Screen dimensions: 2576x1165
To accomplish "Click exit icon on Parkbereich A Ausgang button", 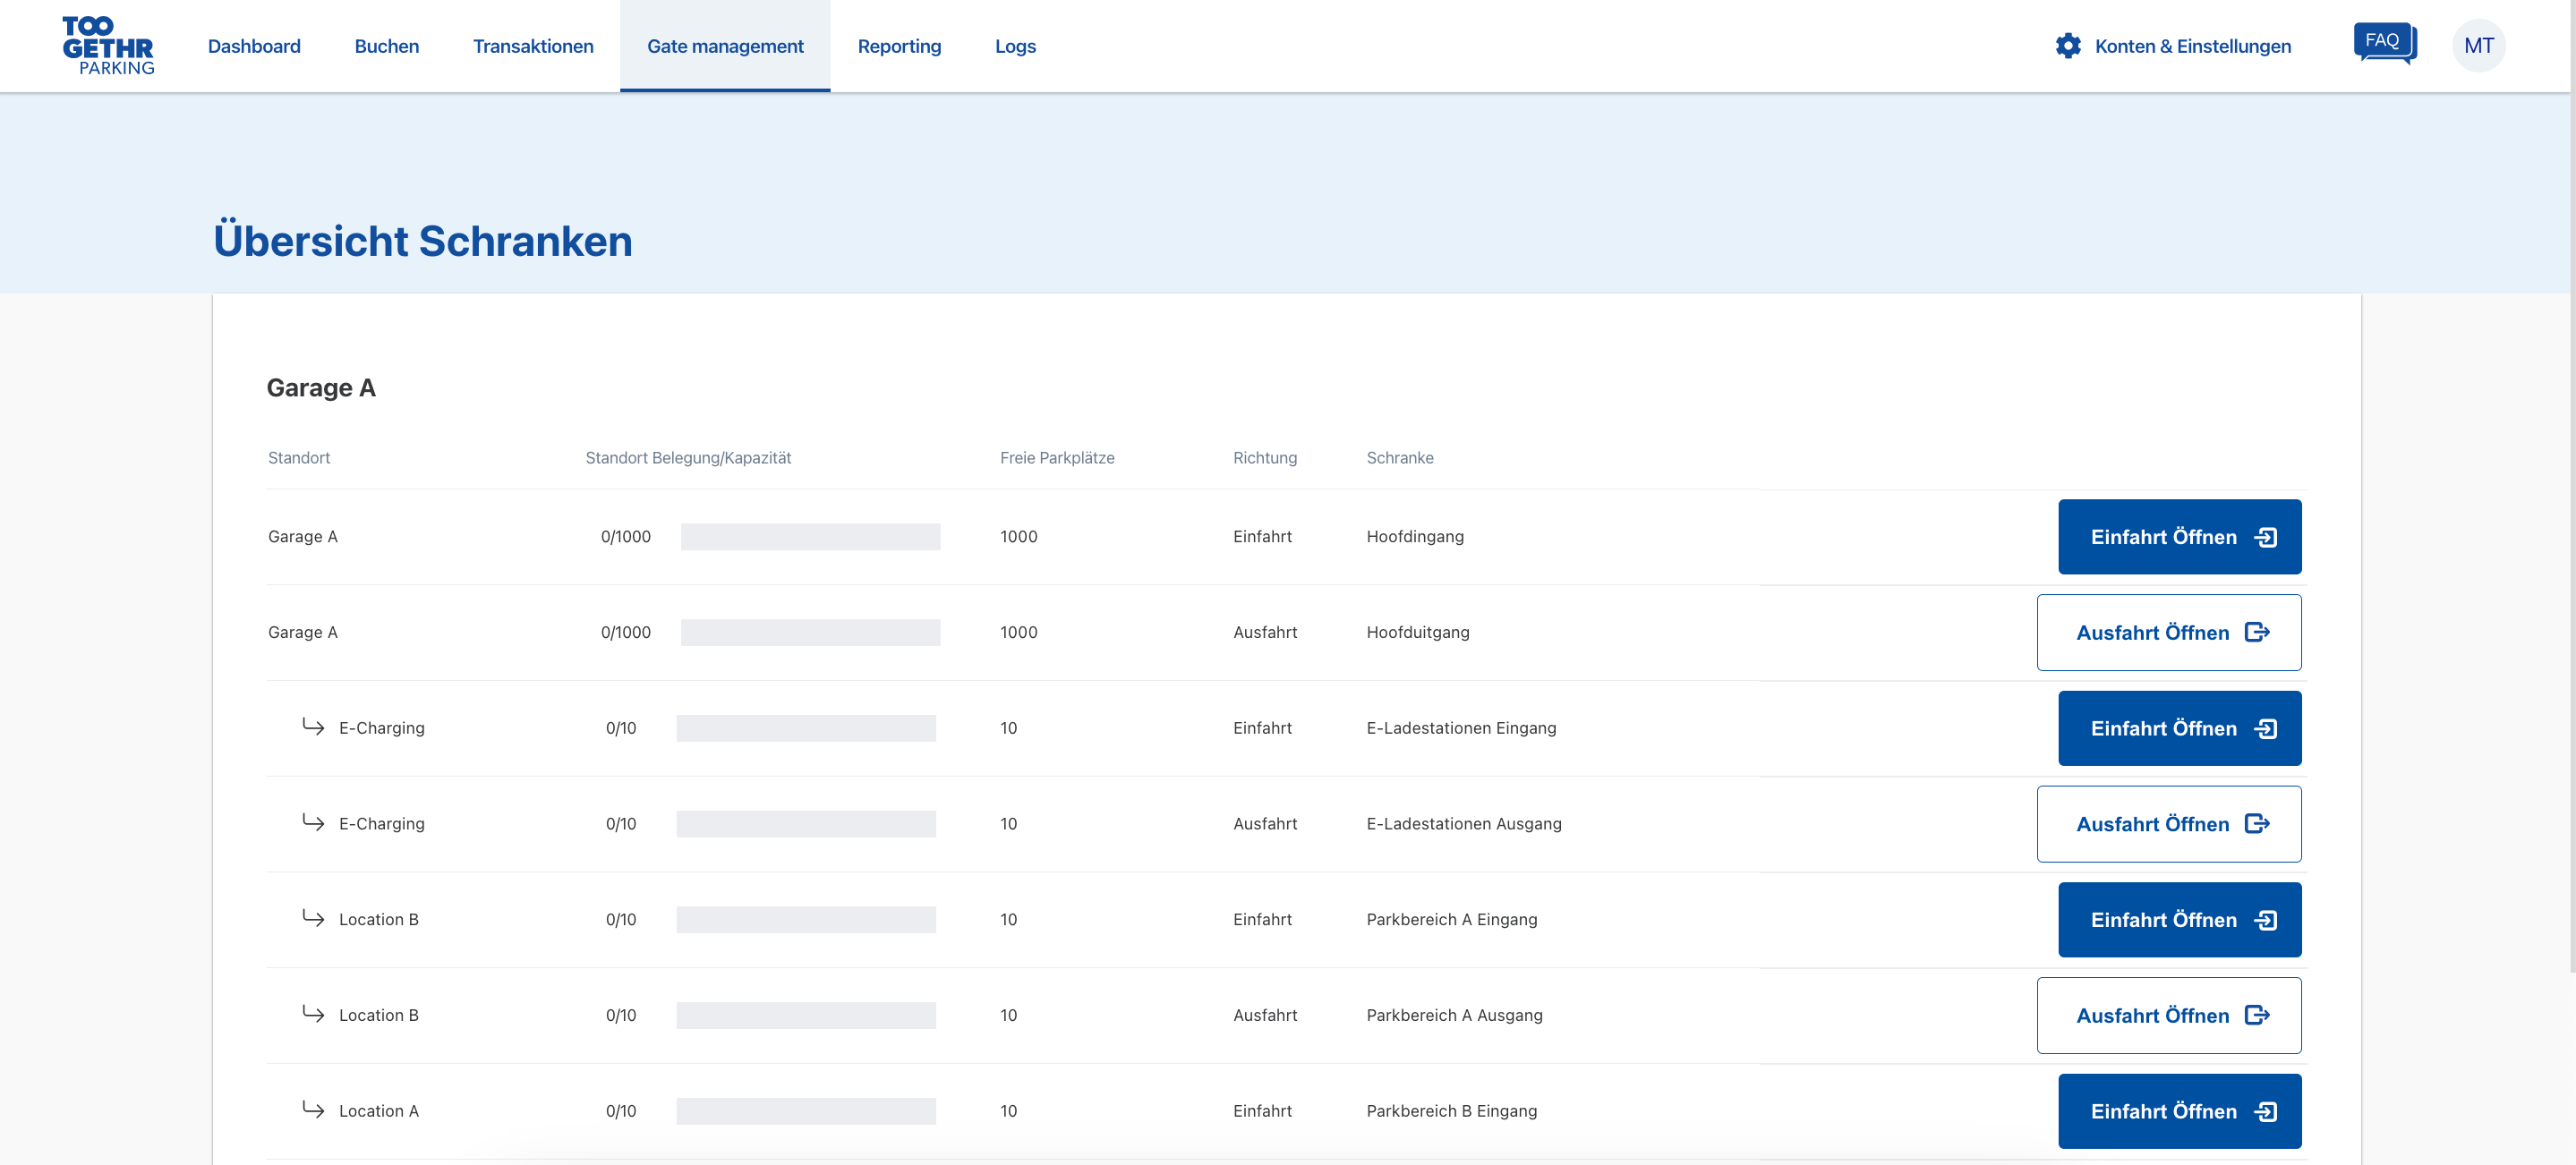I will (x=2257, y=1016).
